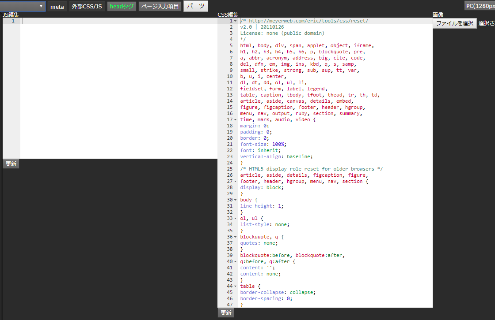Collapse fold arrow at CSS line 27
The image size is (495, 320).
(235, 182)
